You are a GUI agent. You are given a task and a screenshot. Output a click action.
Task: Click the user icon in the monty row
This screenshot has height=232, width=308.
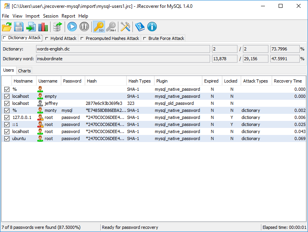[40, 110]
